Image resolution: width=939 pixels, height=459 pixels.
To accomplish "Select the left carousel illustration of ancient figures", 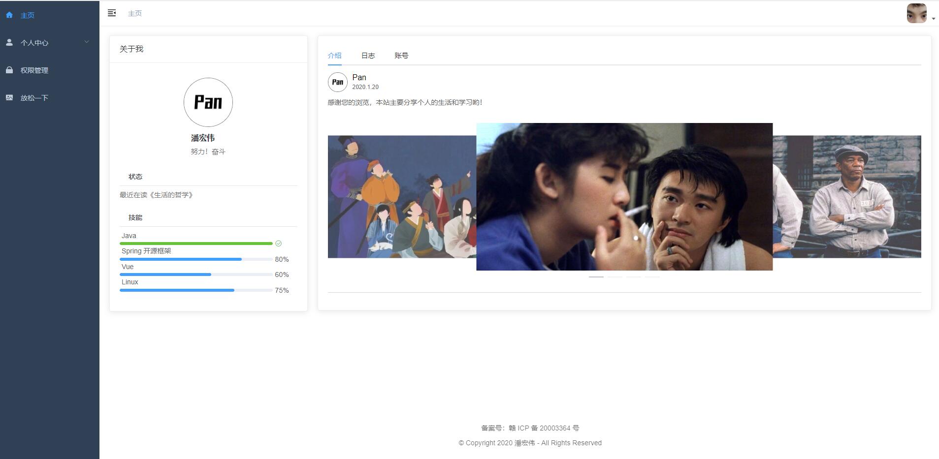I will point(402,196).
